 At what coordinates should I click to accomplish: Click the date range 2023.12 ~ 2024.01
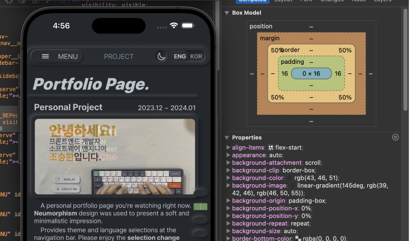[167, 108]
